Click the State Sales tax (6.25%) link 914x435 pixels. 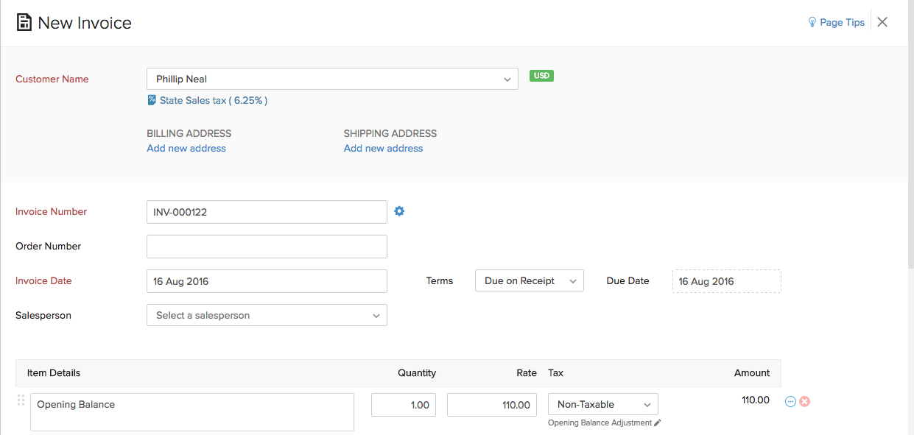tap(214, 100)
